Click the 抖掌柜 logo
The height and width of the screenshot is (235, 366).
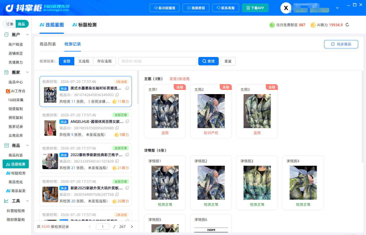coord(37,8)
